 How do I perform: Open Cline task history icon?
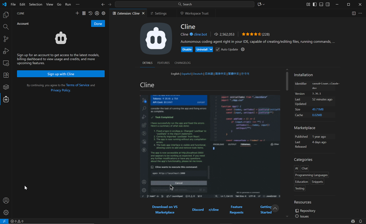(90, 13)
